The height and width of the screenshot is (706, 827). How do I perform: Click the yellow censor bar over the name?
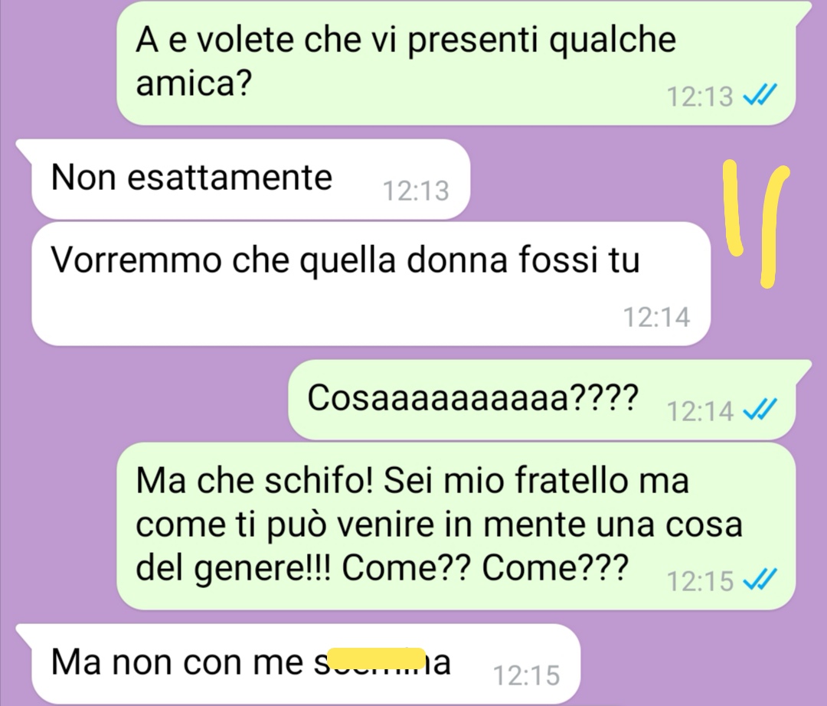[377, 659]
